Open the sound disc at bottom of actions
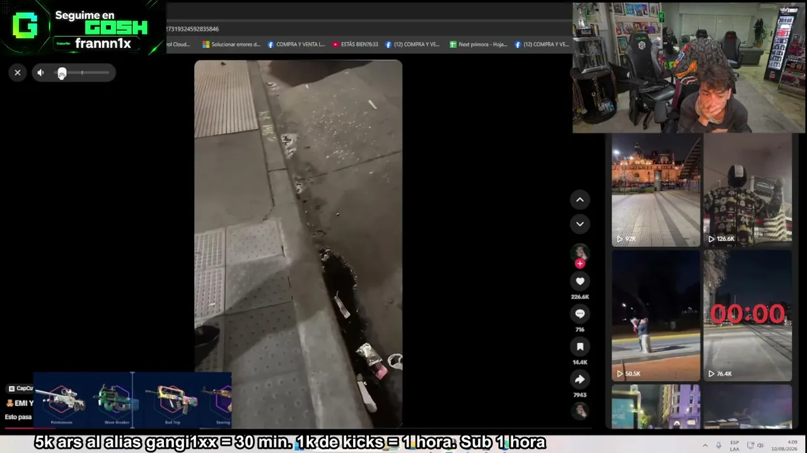 tap(580, 411)
